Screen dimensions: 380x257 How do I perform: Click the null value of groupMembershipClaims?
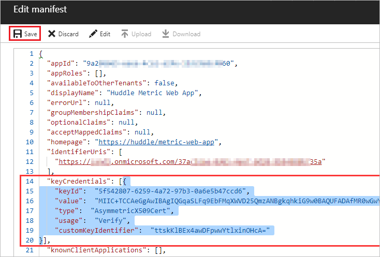coord(154,113)
